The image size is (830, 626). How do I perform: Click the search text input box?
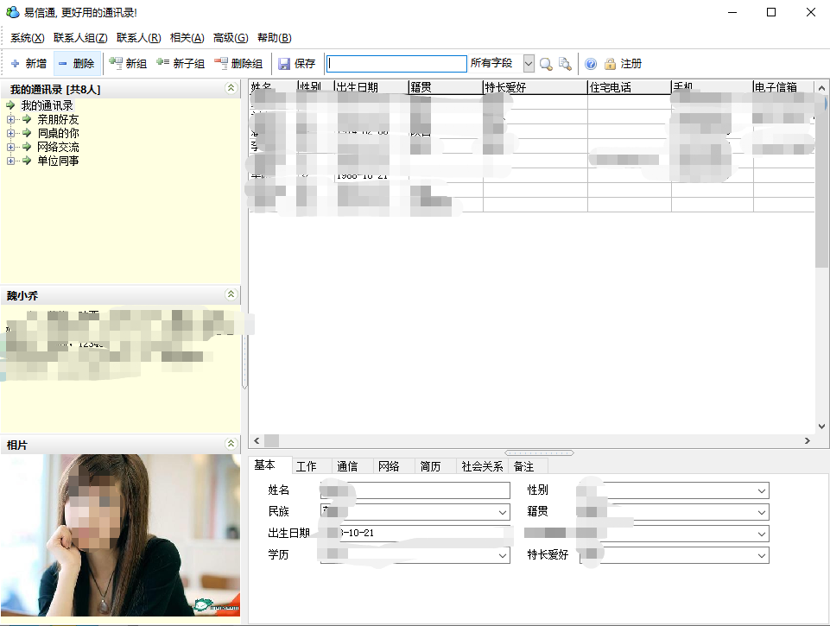pyautogui.click(x=397, y=64)
